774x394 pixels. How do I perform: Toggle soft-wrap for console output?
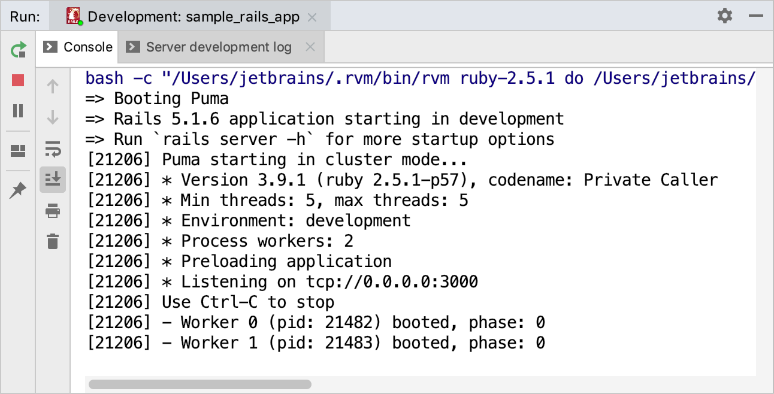(x=53, y=148)
